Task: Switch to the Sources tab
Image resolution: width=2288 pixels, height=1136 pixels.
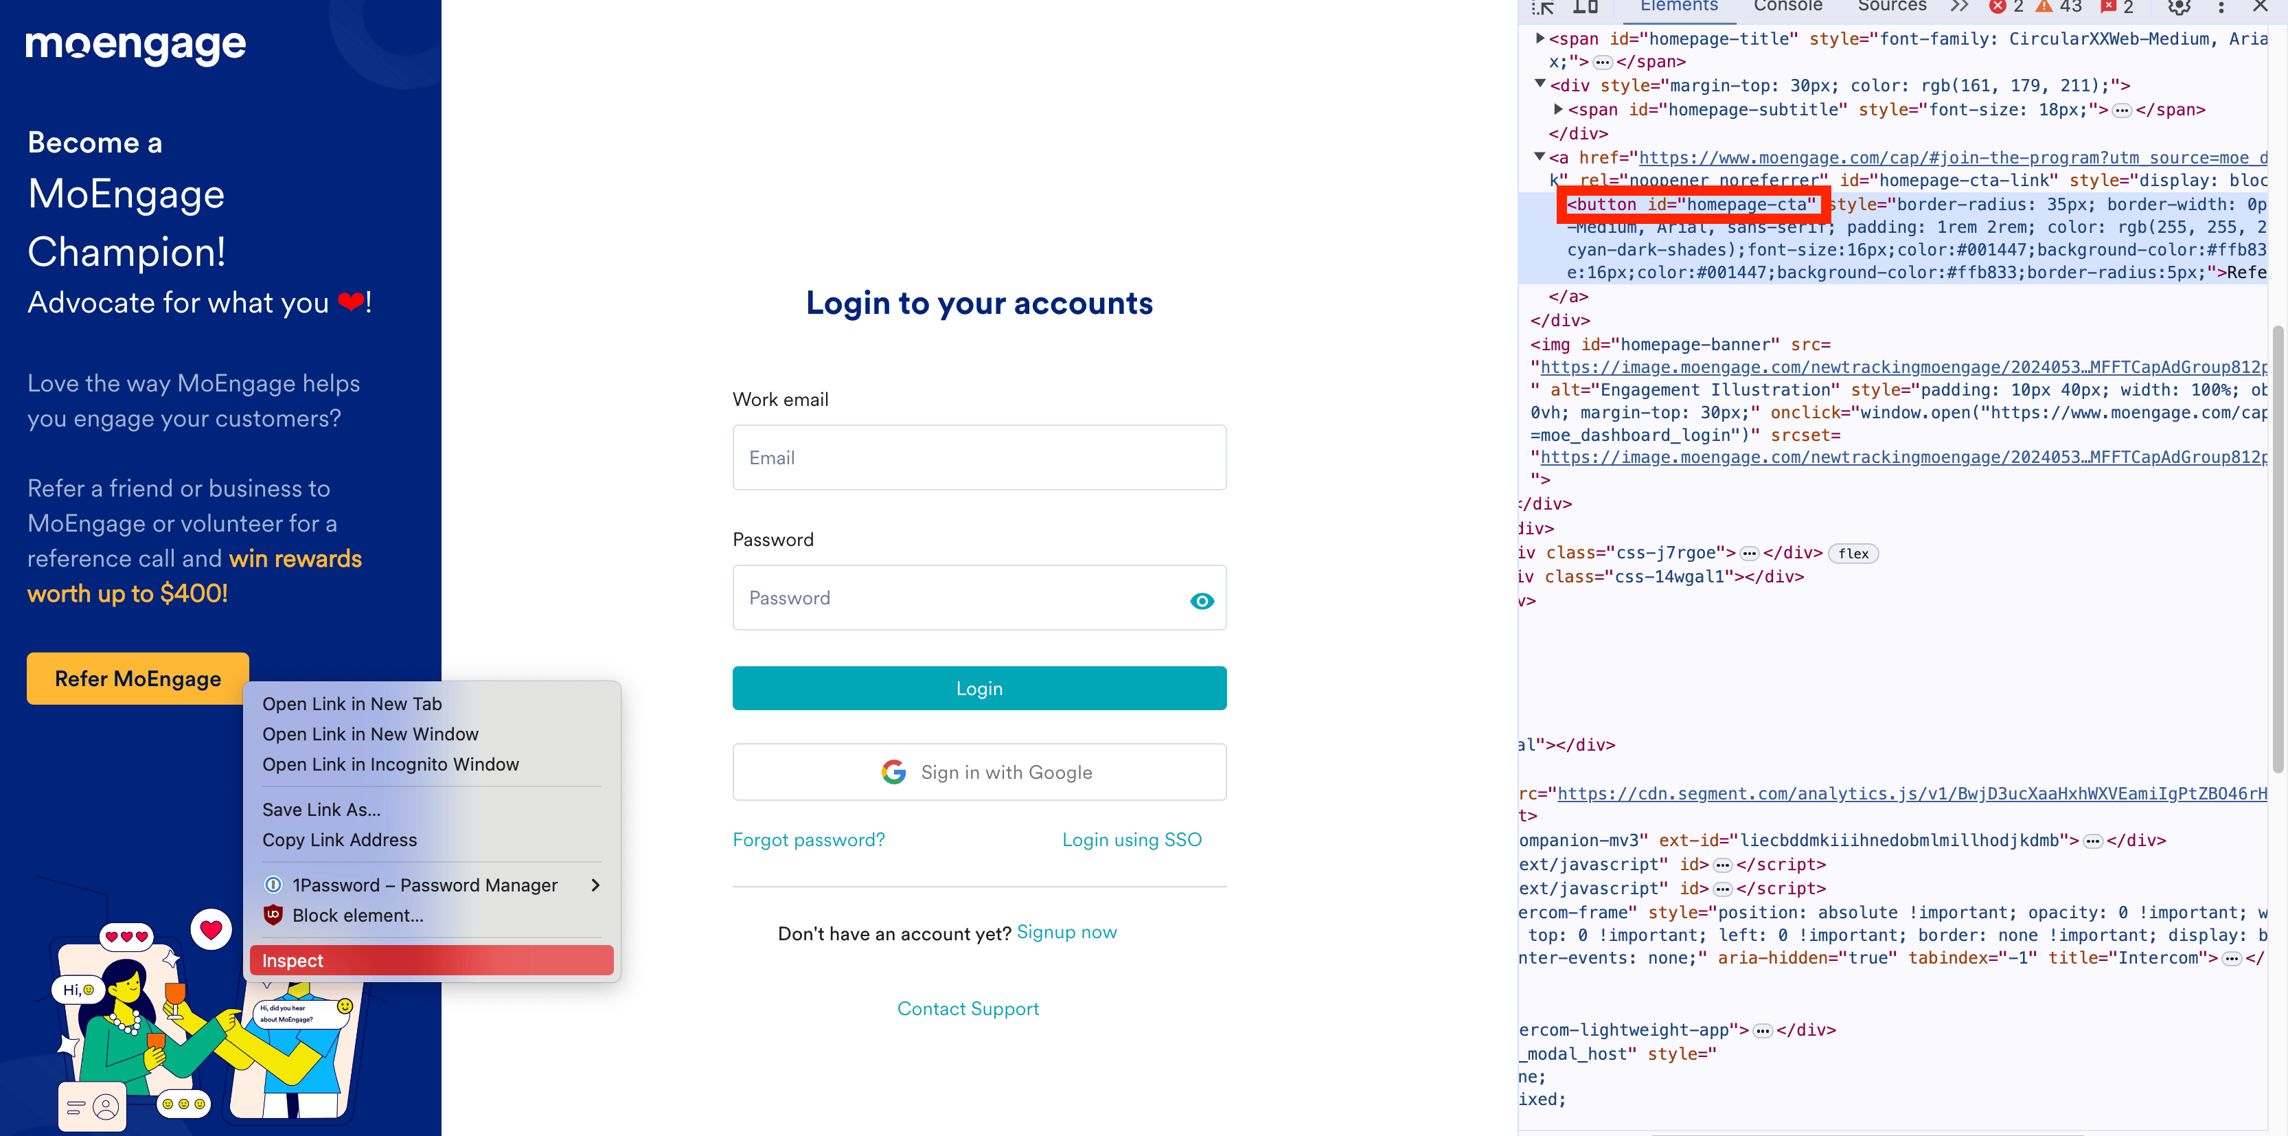Action: pos(1892,7)
